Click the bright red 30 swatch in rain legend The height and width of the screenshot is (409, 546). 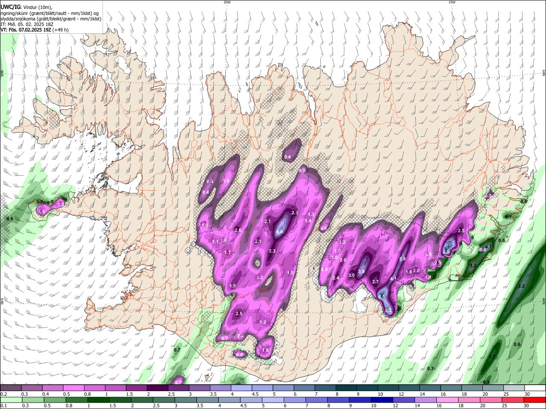coord(535,400)
